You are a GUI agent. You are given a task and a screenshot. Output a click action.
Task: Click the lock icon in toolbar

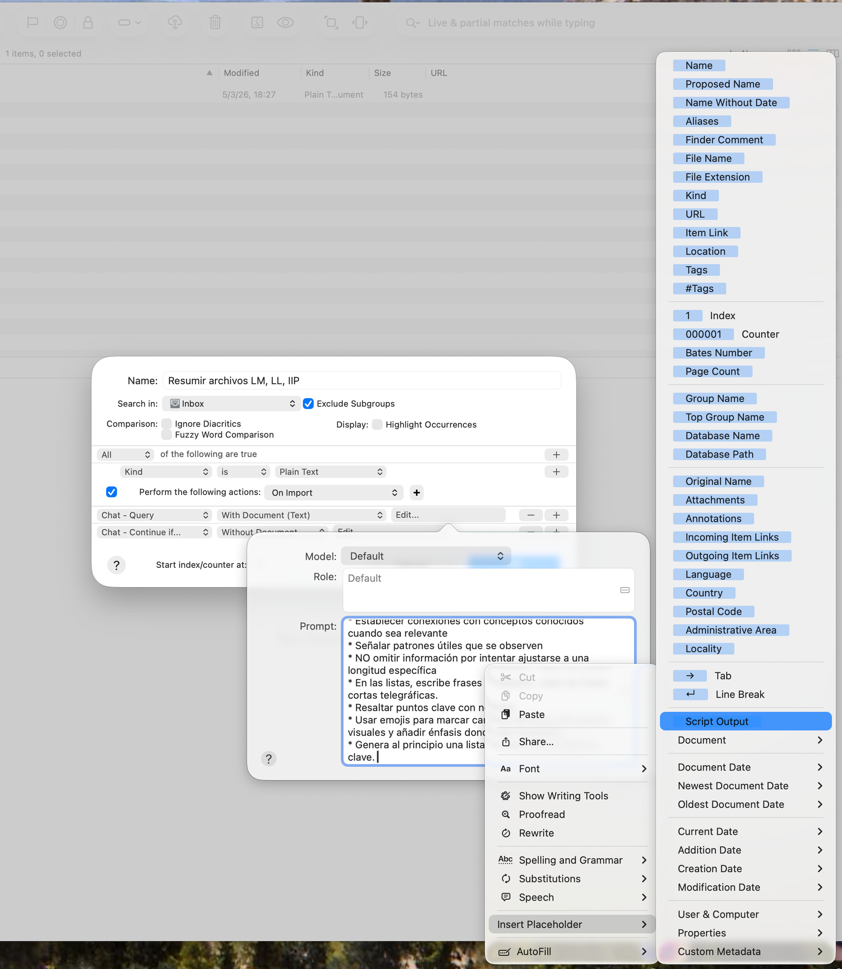(x=88, y=22)
